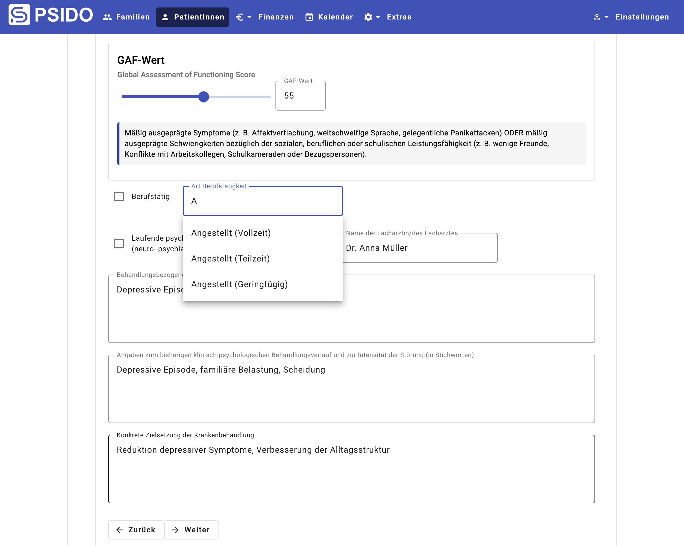The image size is (684, 547).
Task: Click the PSIDO logo icon
Action: pos(19,15)
